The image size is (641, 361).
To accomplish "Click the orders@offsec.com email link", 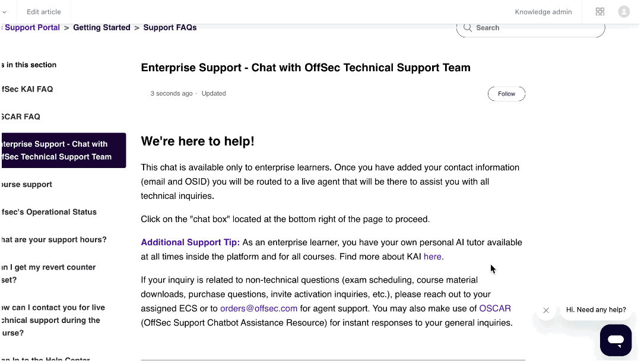I will pos(259,309).
